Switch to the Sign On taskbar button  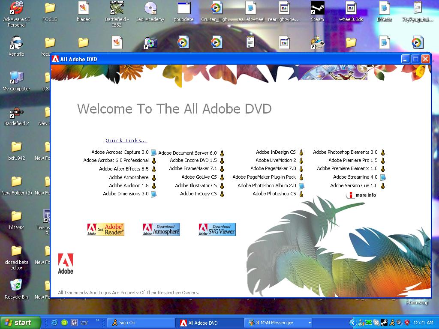(x=141, y=323)
